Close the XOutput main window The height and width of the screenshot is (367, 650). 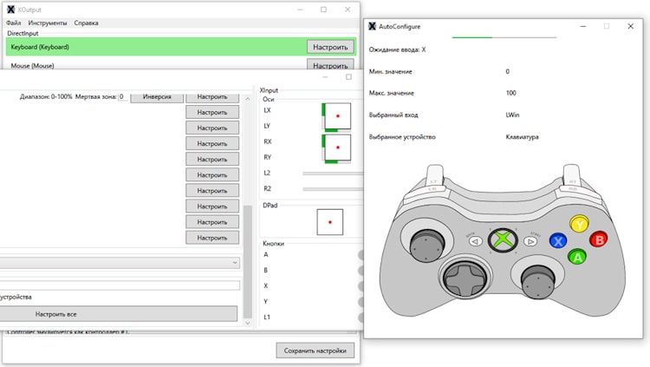click(x=348, y=10)
